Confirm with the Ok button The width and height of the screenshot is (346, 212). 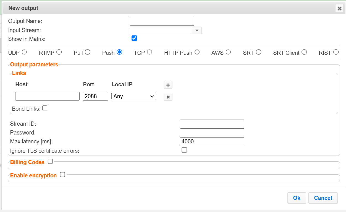[x=297, y=198]
